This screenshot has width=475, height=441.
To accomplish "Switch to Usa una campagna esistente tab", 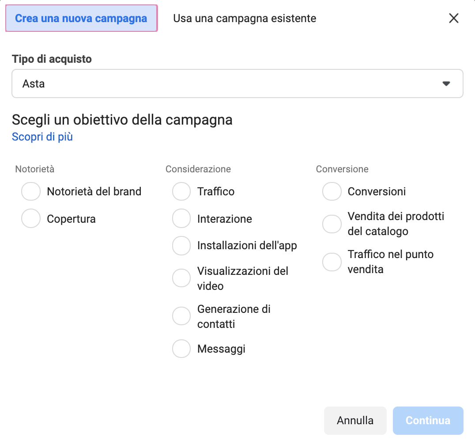I will (x=245, y=18).
